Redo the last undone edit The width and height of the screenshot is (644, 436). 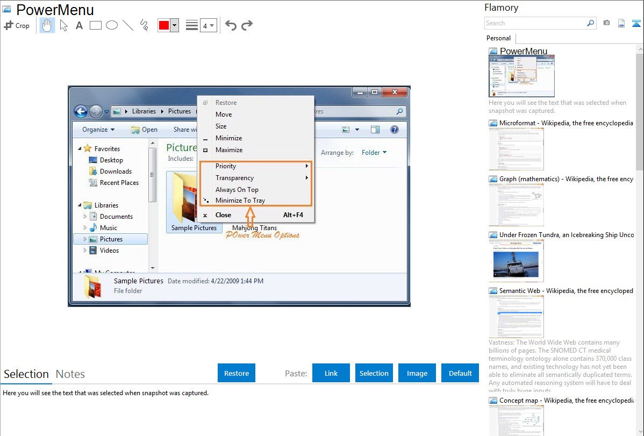[x=247, y=25]
